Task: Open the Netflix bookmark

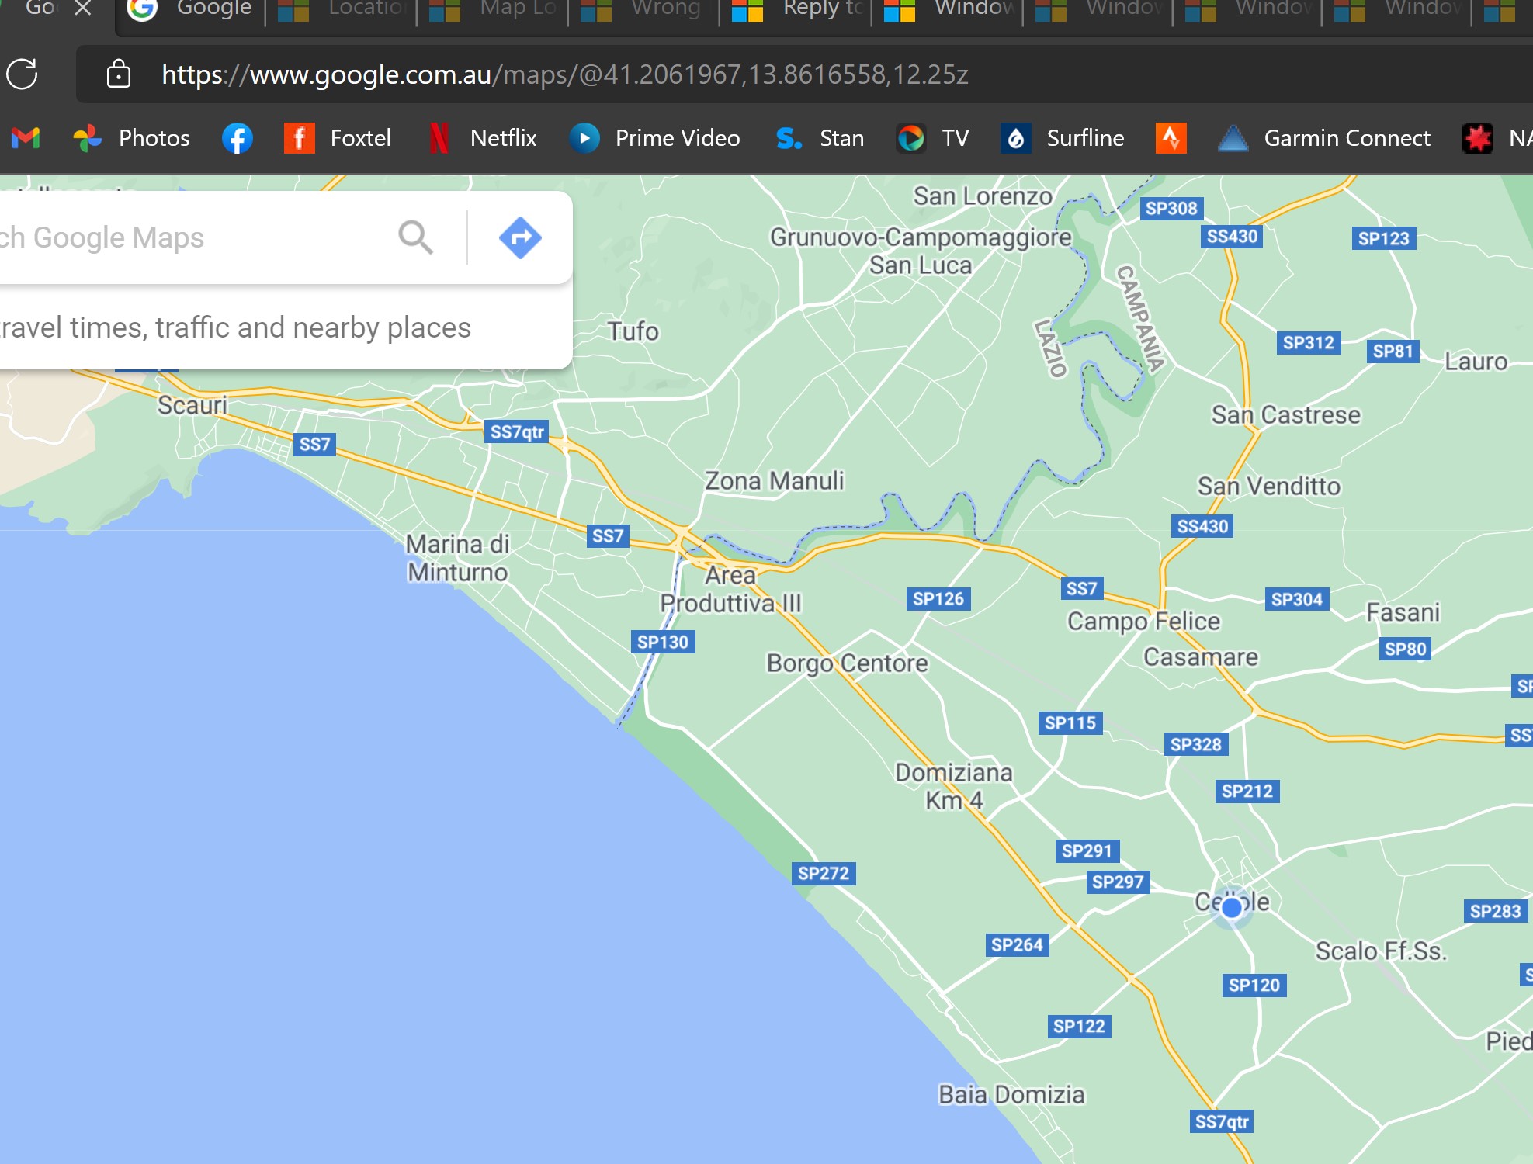Action: [483, 138]
